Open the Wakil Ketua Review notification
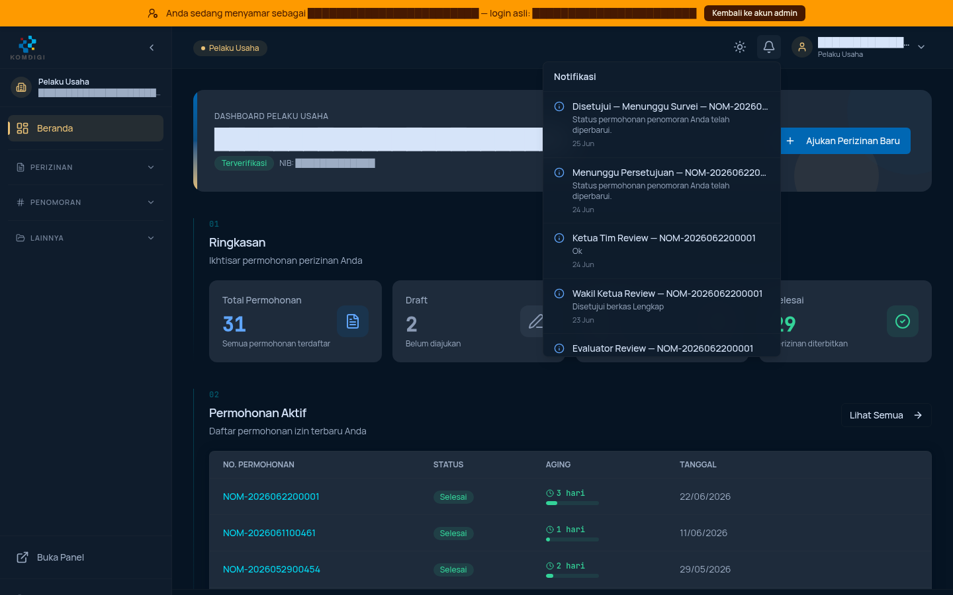 [x=662, y=306]
